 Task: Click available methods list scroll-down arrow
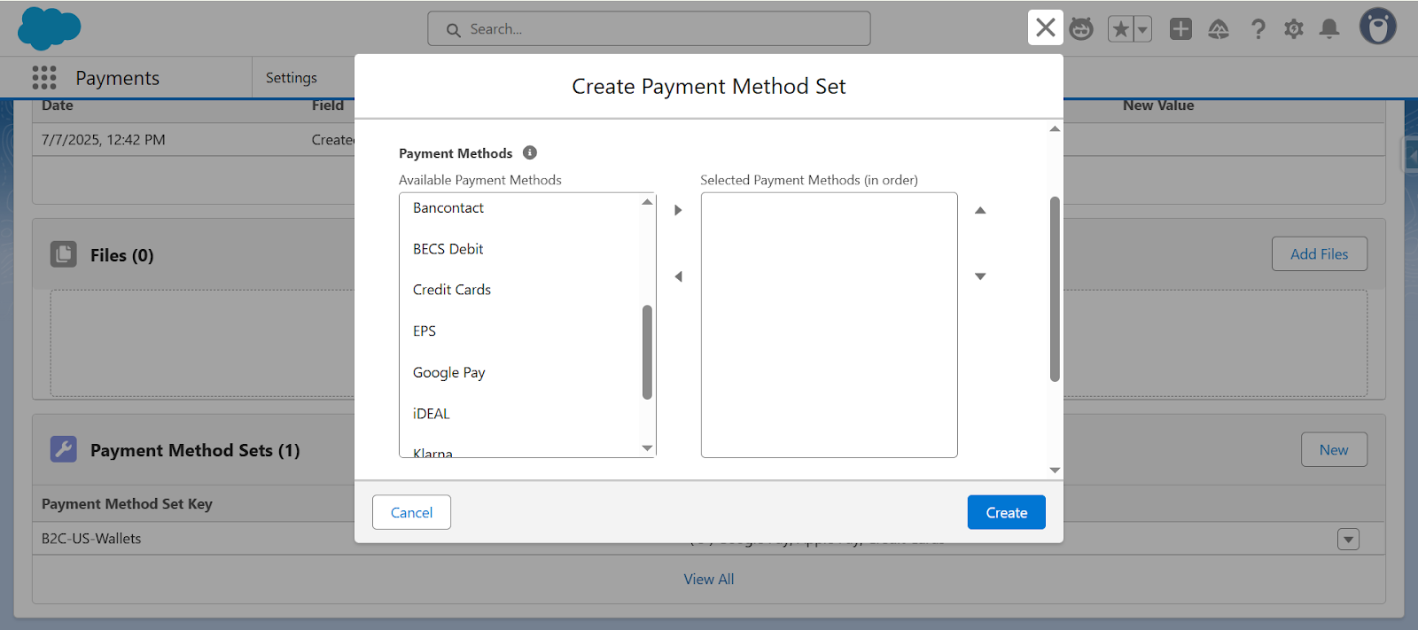(x=647, y=448)
